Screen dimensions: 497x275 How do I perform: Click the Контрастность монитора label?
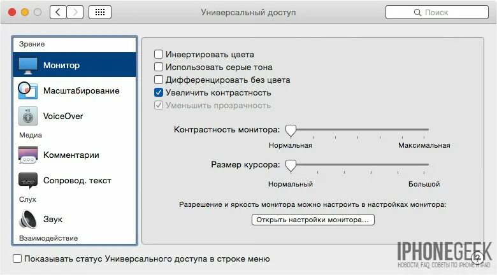coord(227,130)
